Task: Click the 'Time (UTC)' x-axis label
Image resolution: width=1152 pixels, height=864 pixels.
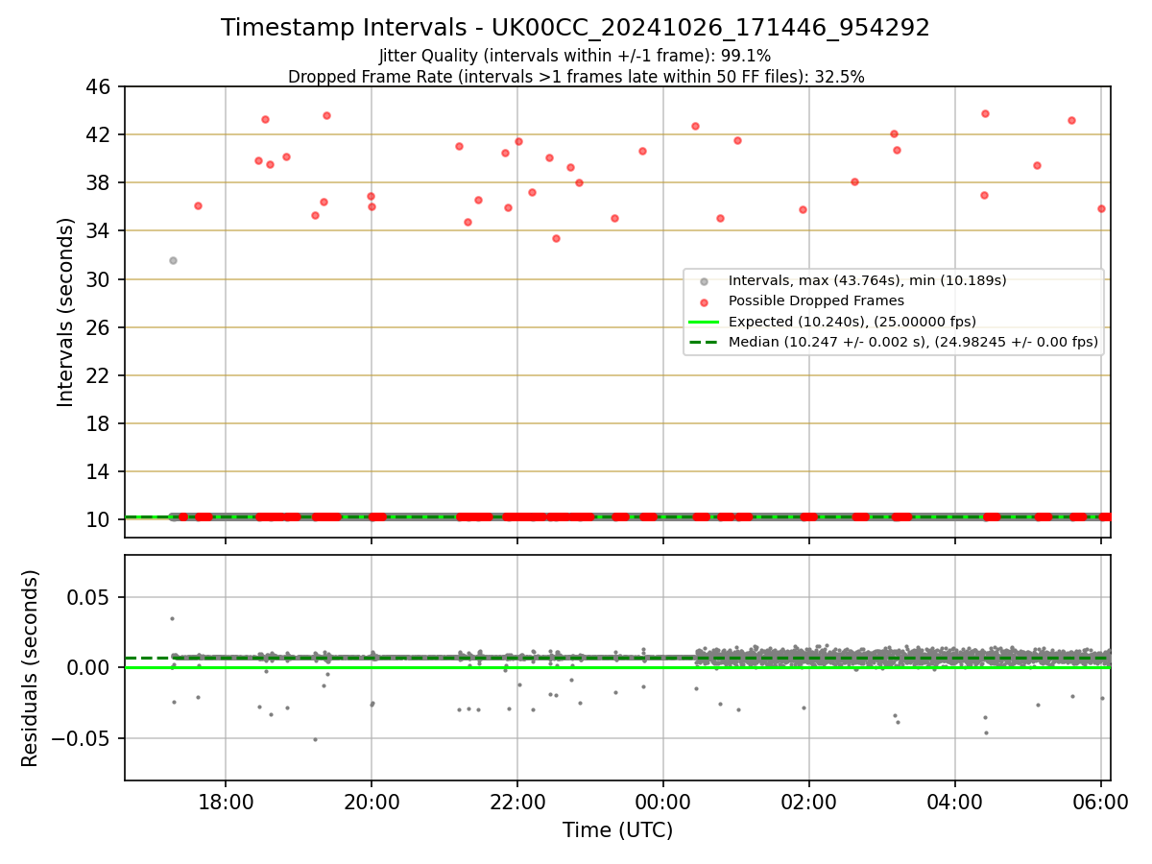Action: click(617, 830)
